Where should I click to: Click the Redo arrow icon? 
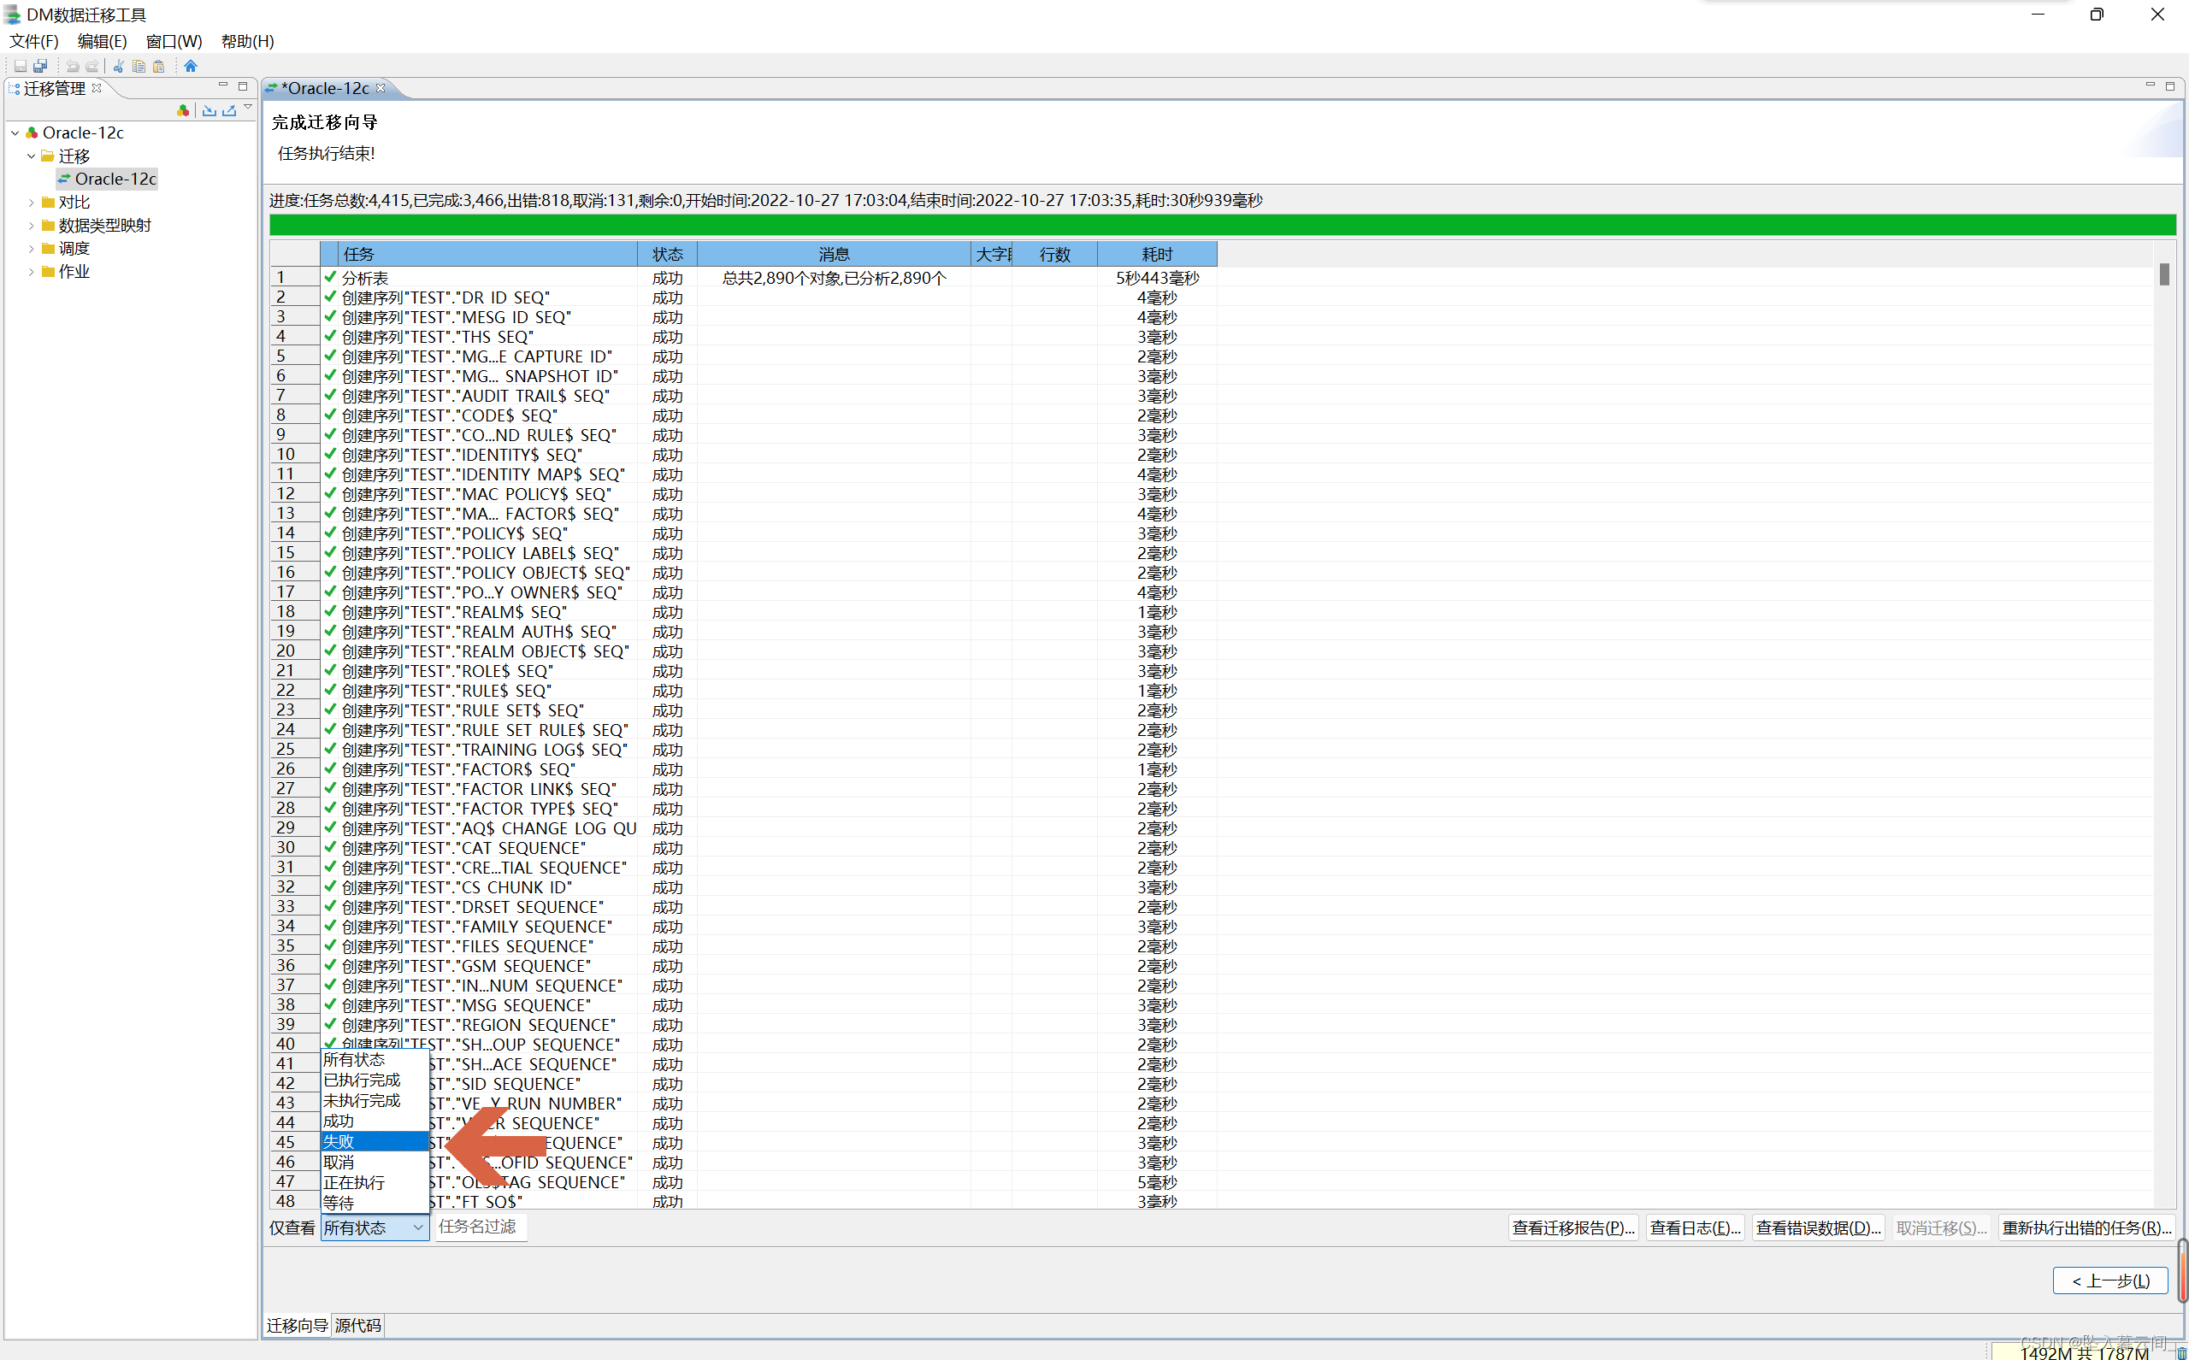91,67
